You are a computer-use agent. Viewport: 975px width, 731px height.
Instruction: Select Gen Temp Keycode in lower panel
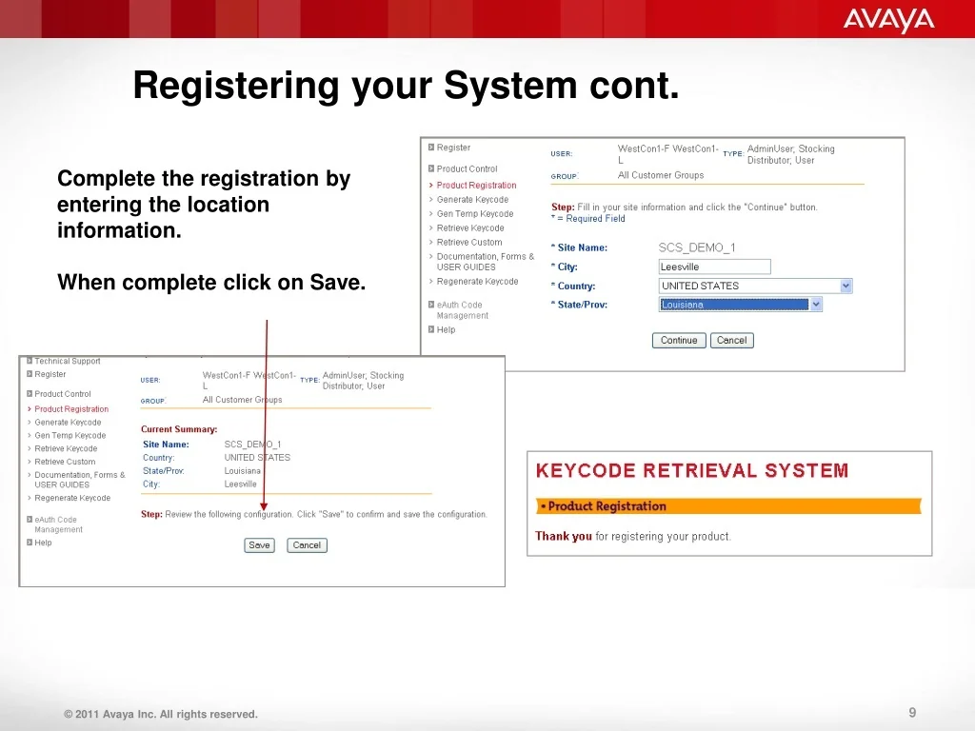coord(70,435)
